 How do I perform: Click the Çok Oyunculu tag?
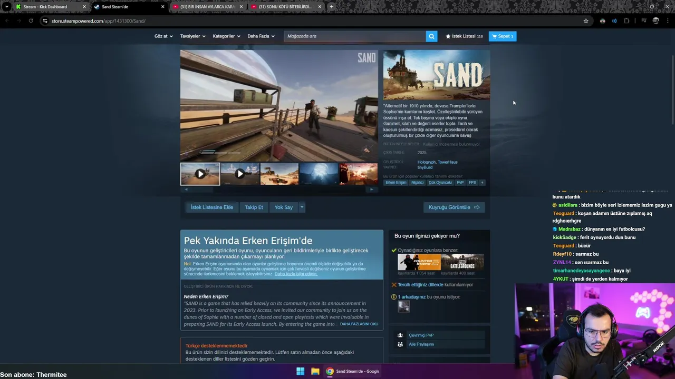(440, 183)
